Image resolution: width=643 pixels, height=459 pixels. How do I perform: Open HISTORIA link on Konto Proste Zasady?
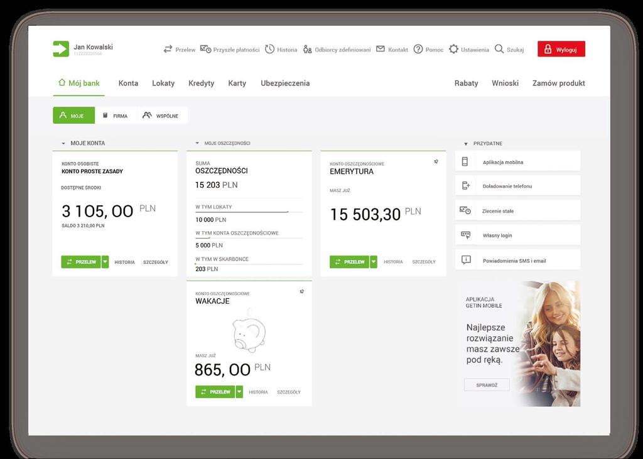(x=125, y=262)
